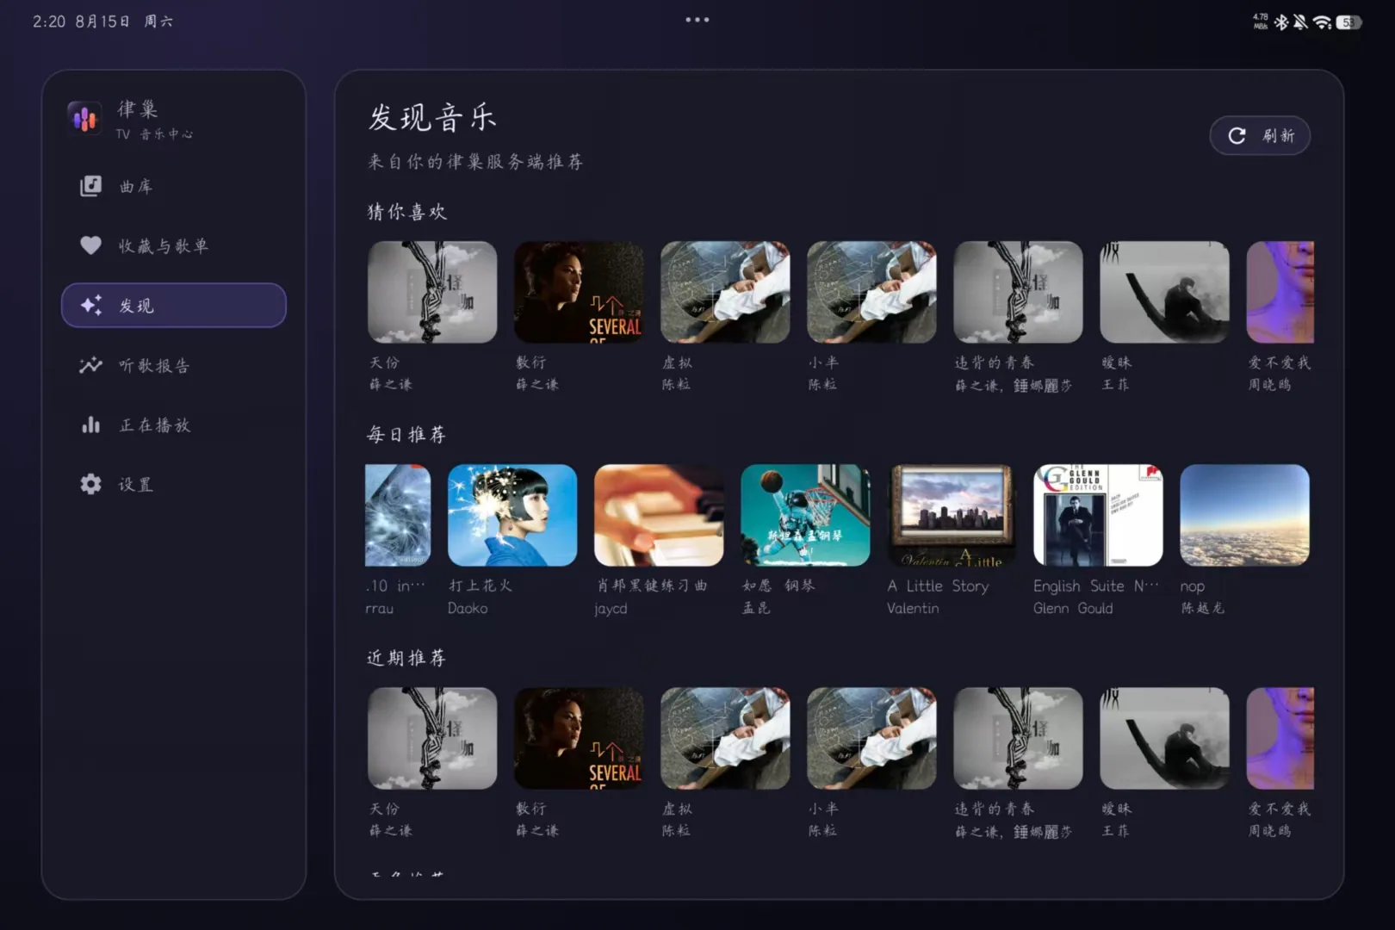The width and height of the screenshot is (1395, 930).
Task: Open the 小半 cover under 猜你喜欢
Action: [871, 292]
